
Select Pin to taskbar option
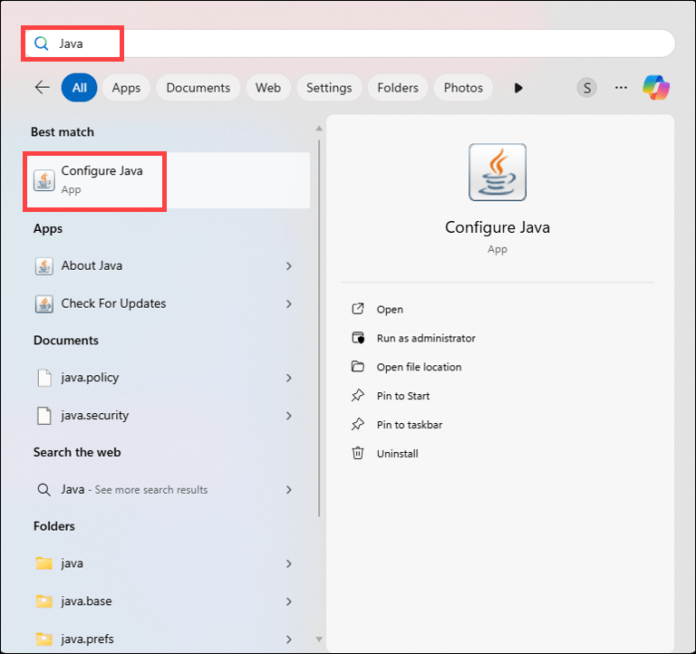coord(410,425)
